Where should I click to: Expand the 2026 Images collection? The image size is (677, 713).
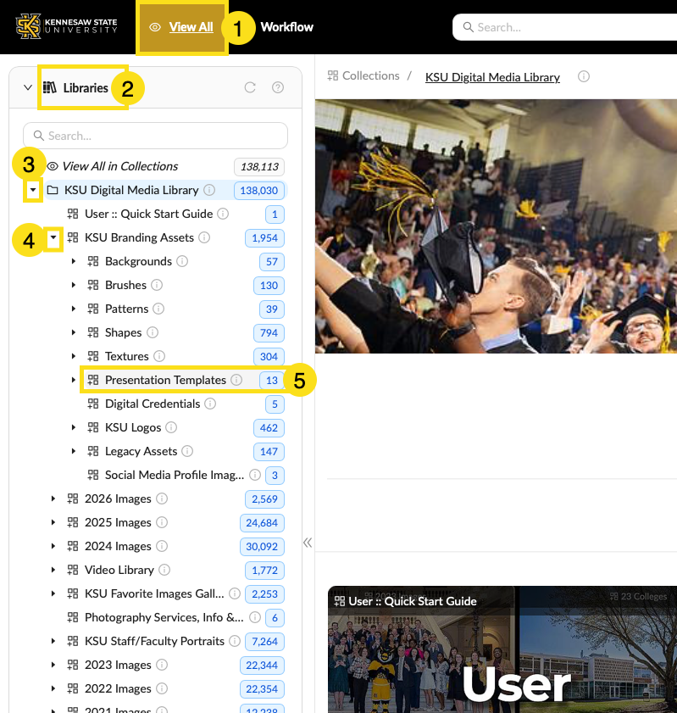click(x=53, y=499)
